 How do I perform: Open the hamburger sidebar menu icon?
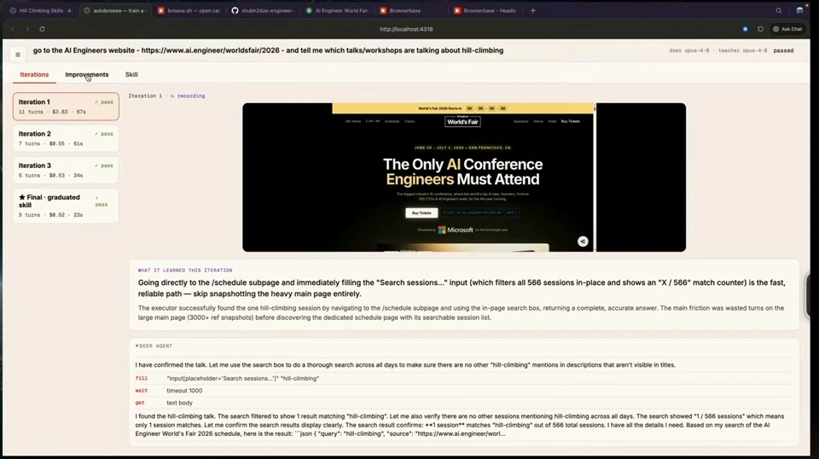[18, 55]
